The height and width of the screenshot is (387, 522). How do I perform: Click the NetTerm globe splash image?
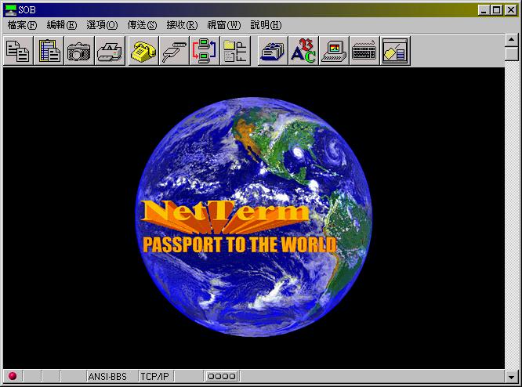tap(254, 217)
